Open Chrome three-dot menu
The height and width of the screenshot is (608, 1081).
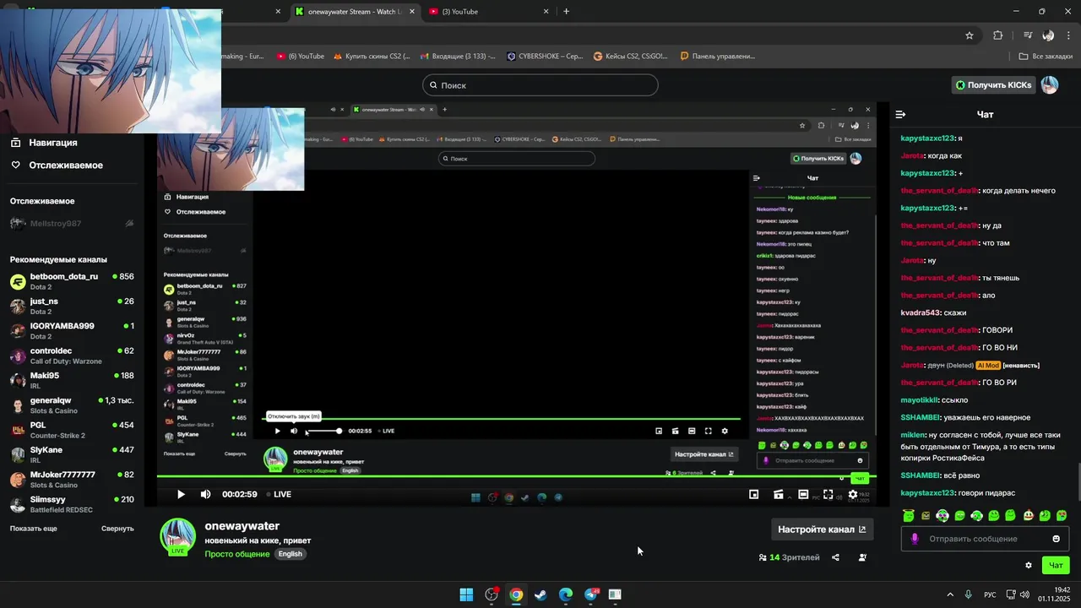click(1068, 35)
